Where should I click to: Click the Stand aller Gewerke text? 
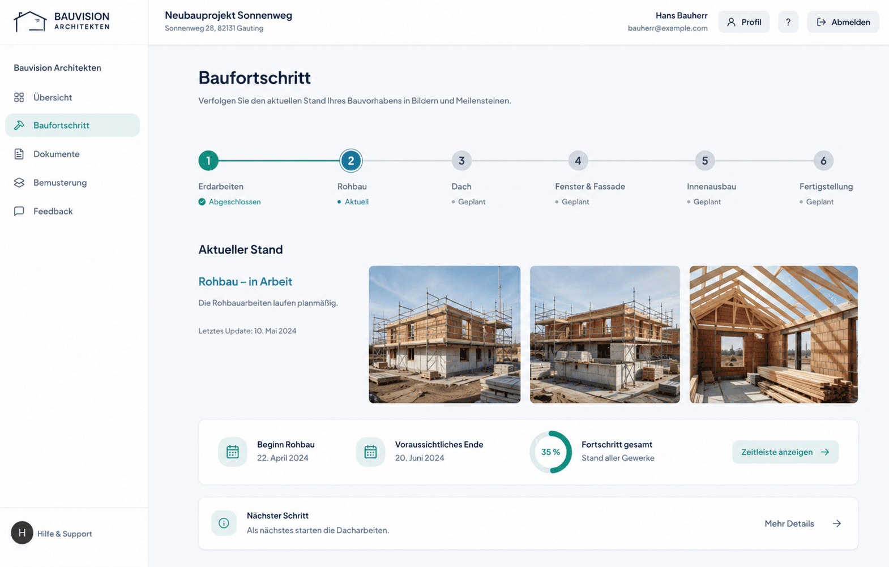(618, 458)
